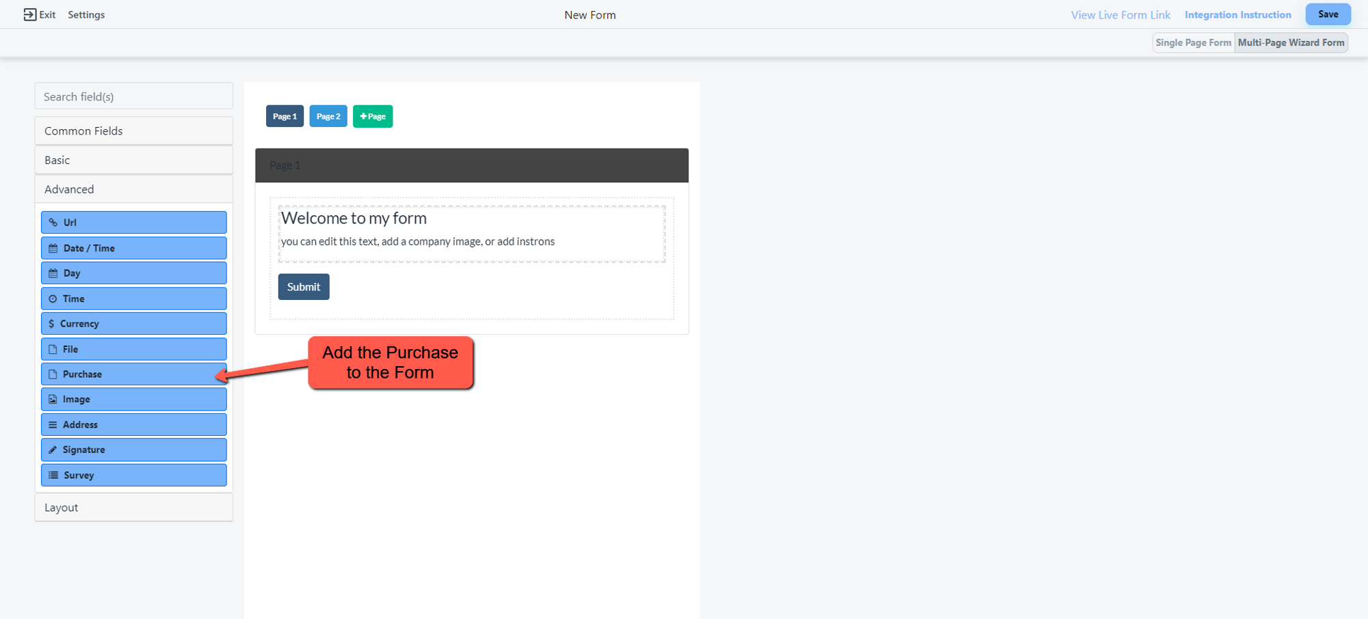The height and width of the screenshot is (619, 1368).
Task: Click the Survey list icon
Action: click(53, 476)
